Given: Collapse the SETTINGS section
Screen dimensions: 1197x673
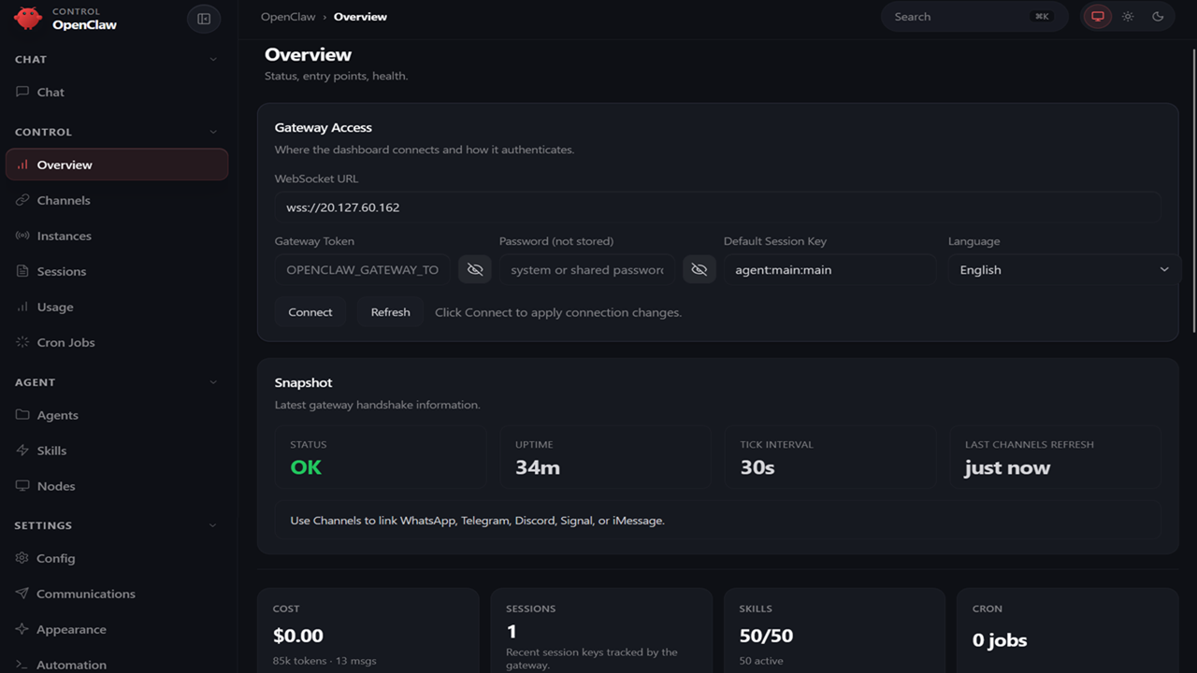Looking at the screenshot, I should (213, 525).
